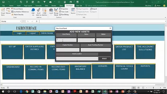Image resolution: width=167 pixels, height=94 pixels.
Task: Click Expansion Packs
Action: (82, 12)
